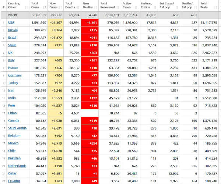Select Belgium deaths per million 790
This screenshot has height=184, width=221.
tap(194, 136)
